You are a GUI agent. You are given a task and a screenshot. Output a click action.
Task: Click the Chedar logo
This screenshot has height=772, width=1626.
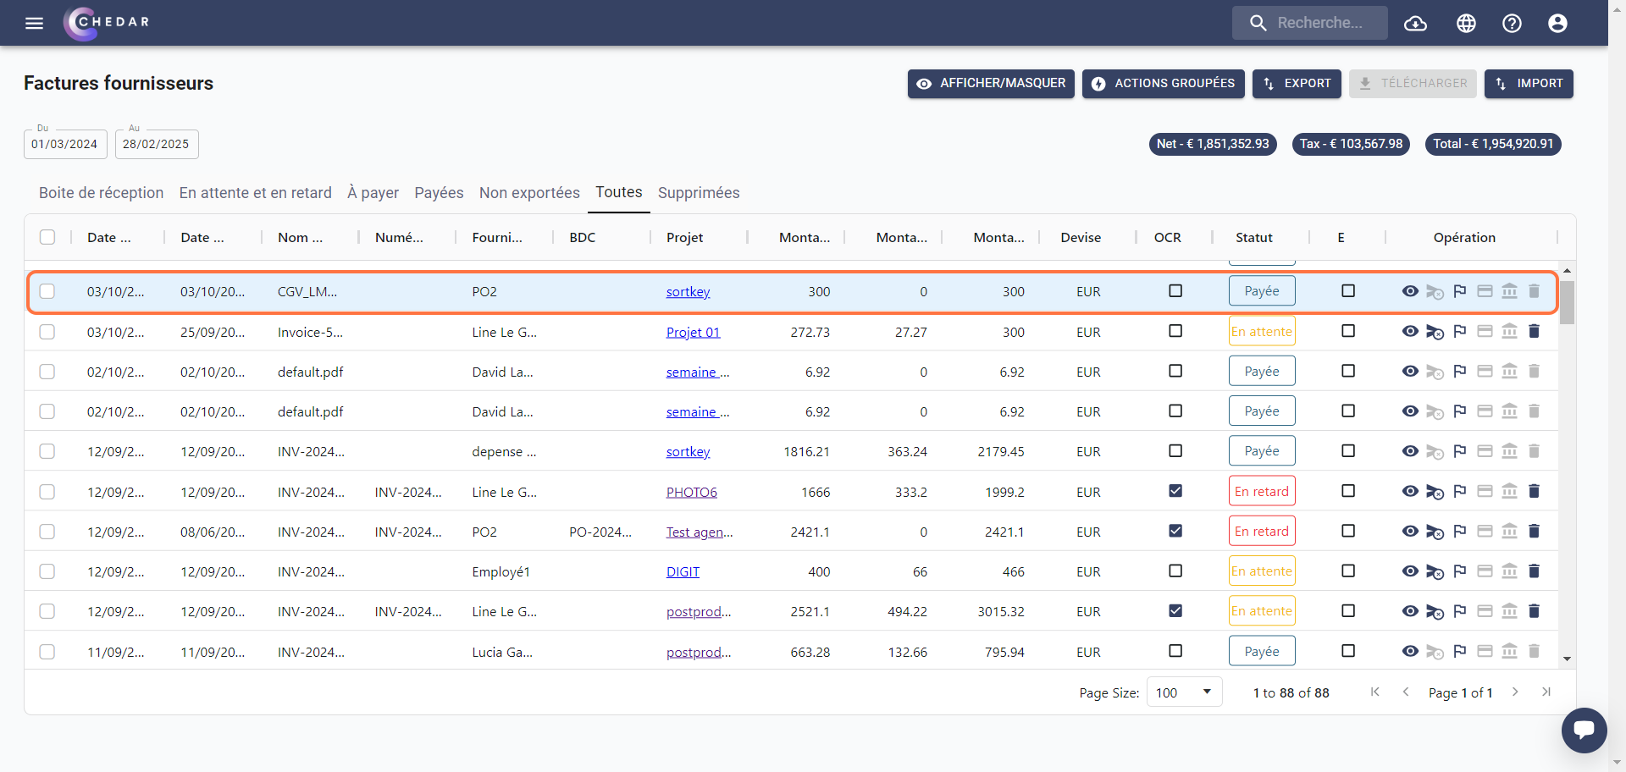tap(107, 23)
